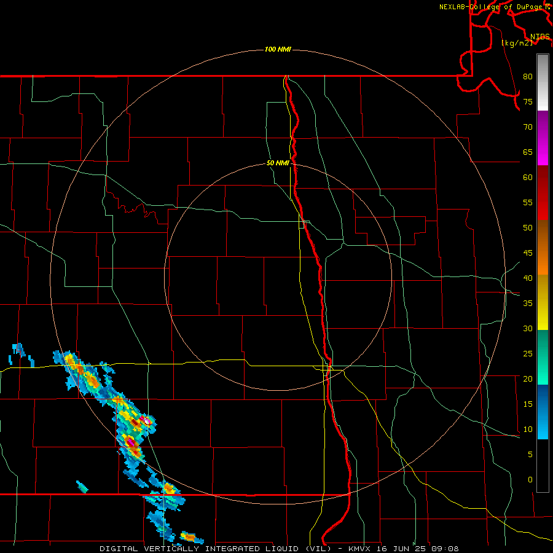Click the 35 value on the color scale

528,304
